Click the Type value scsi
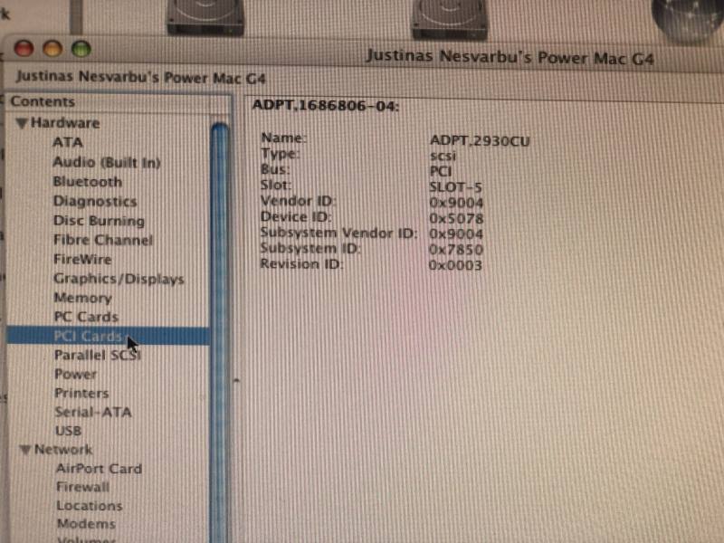Image resolution: width=724 pixels, height=543 pixels. (x=443, y=156)
